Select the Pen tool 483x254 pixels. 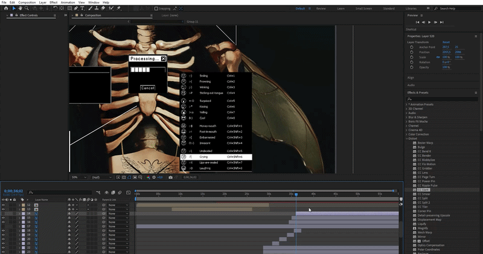(76, 8)
